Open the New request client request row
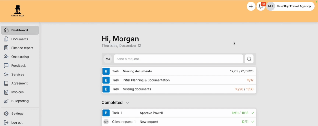The height and width of the screenshot is (126, 318). pos(149,122)
